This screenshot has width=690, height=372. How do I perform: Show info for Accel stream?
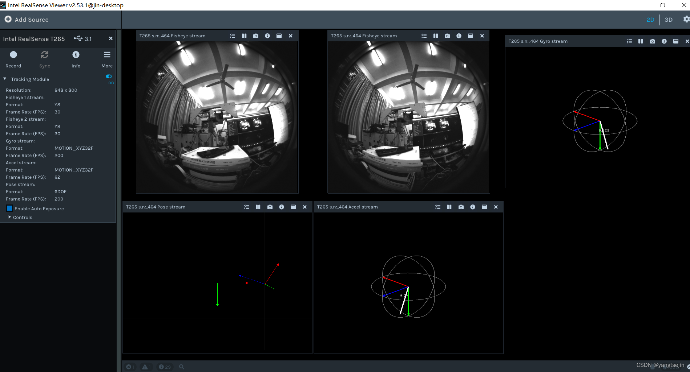click(x=473, y=207)
